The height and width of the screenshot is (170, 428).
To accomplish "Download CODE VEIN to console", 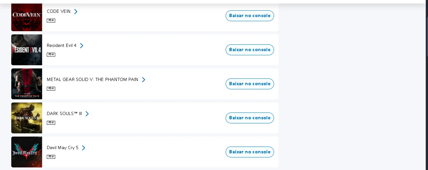I will pos(250,16).
